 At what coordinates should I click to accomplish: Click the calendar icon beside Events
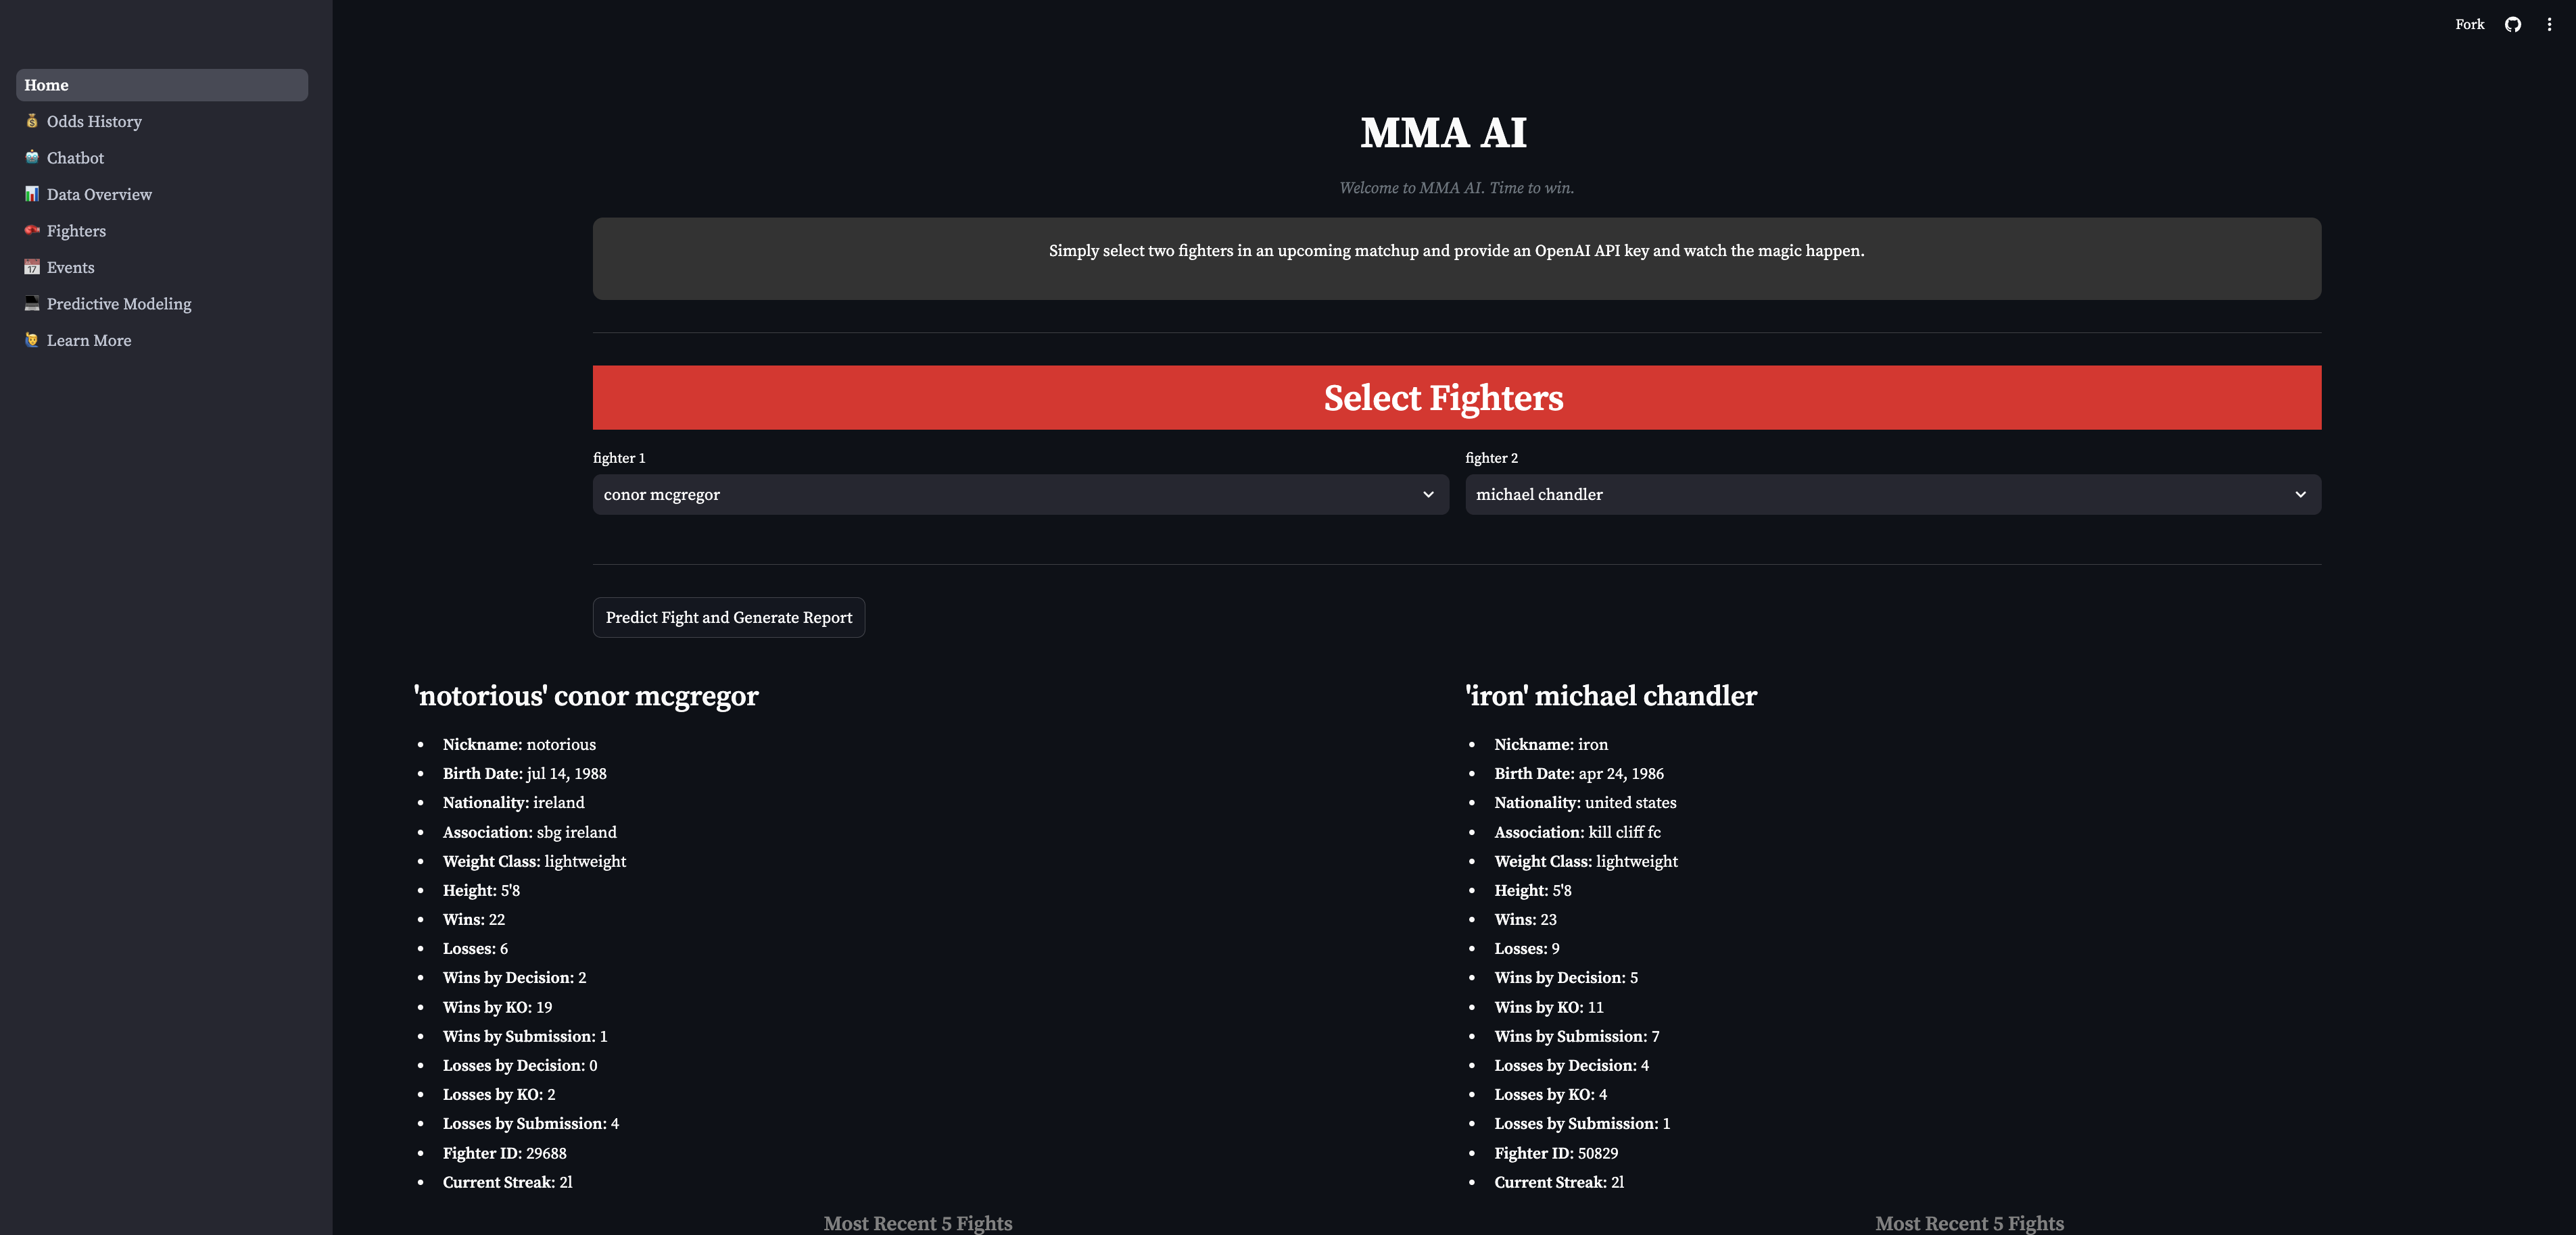pos(31,267)
